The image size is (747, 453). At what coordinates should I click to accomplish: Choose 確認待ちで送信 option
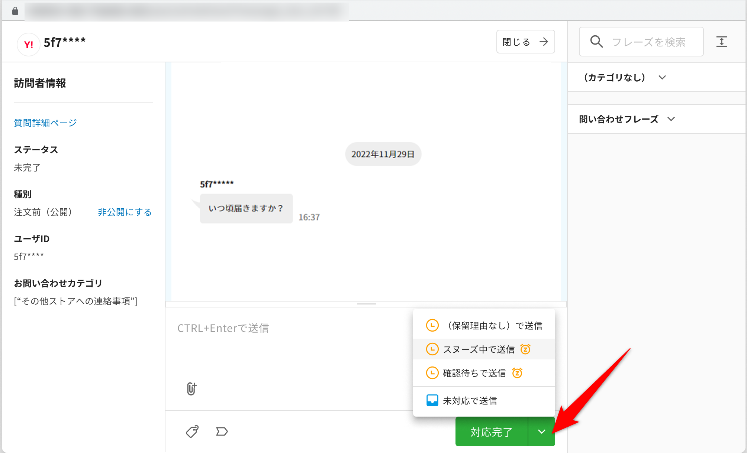[x=474, y=373]
